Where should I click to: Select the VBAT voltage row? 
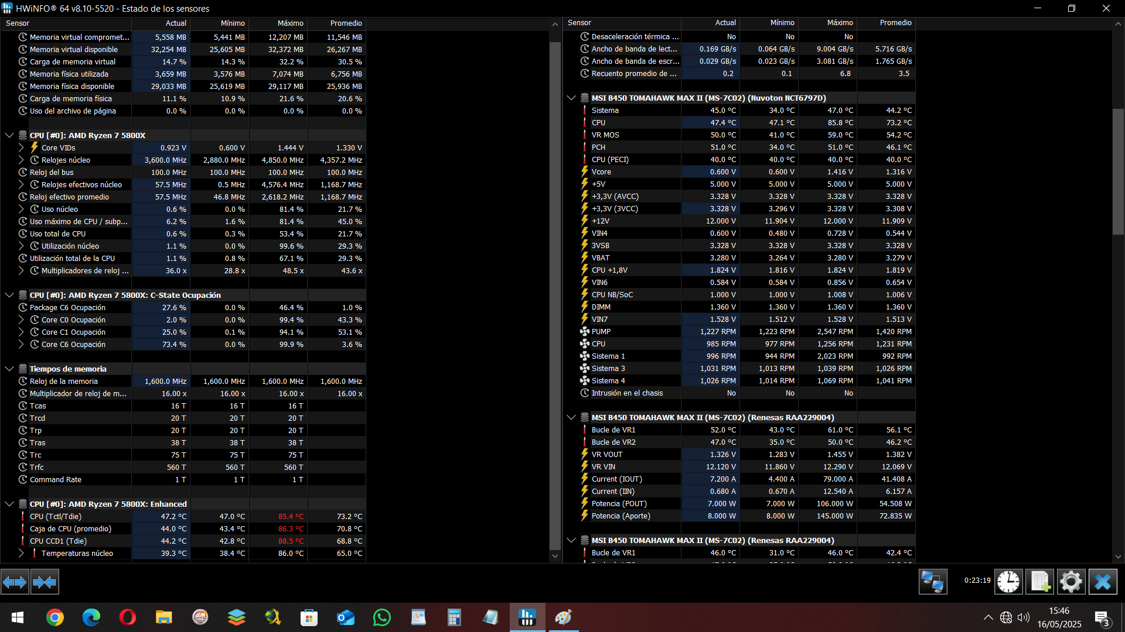[x=739, y=258]
